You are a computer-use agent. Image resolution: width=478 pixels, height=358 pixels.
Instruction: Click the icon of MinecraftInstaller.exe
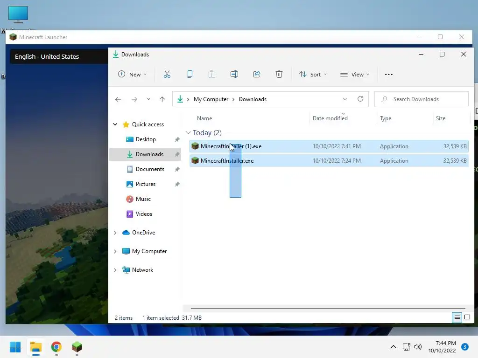[195, 160]
